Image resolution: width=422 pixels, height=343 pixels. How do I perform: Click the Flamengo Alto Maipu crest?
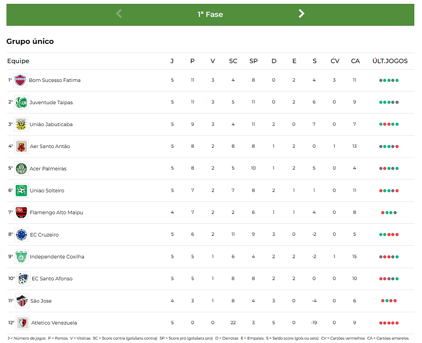[22, 213]
